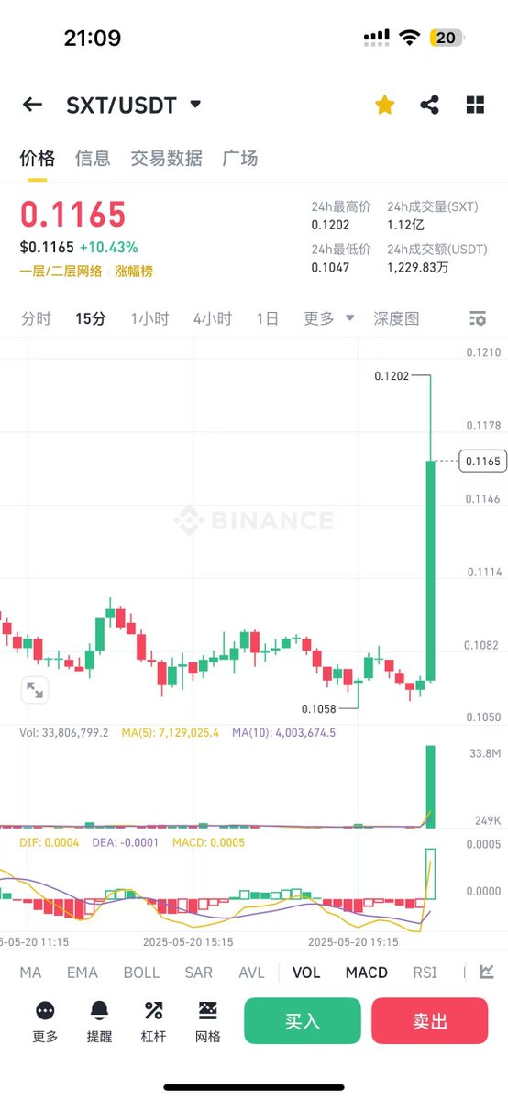Toggle the MACD indicator
The height and width of the screenshot is (1101, 508).
(366, 973)
